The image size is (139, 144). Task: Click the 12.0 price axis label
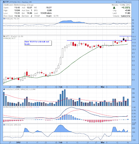tap(134, 36)
